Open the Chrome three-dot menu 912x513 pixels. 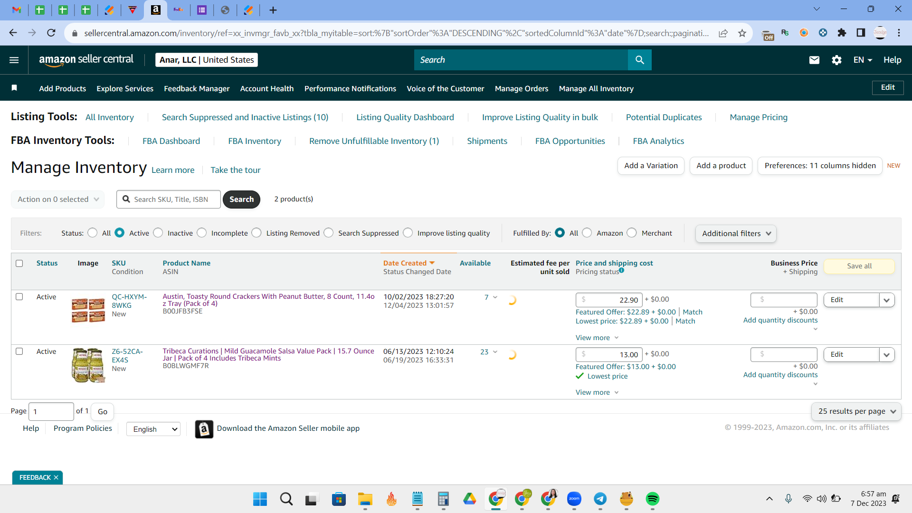[899, 33]
